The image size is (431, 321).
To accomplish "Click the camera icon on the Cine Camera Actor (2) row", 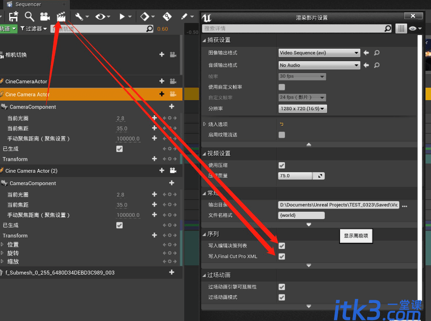I will pyautogui.click(x=173, y=170).
